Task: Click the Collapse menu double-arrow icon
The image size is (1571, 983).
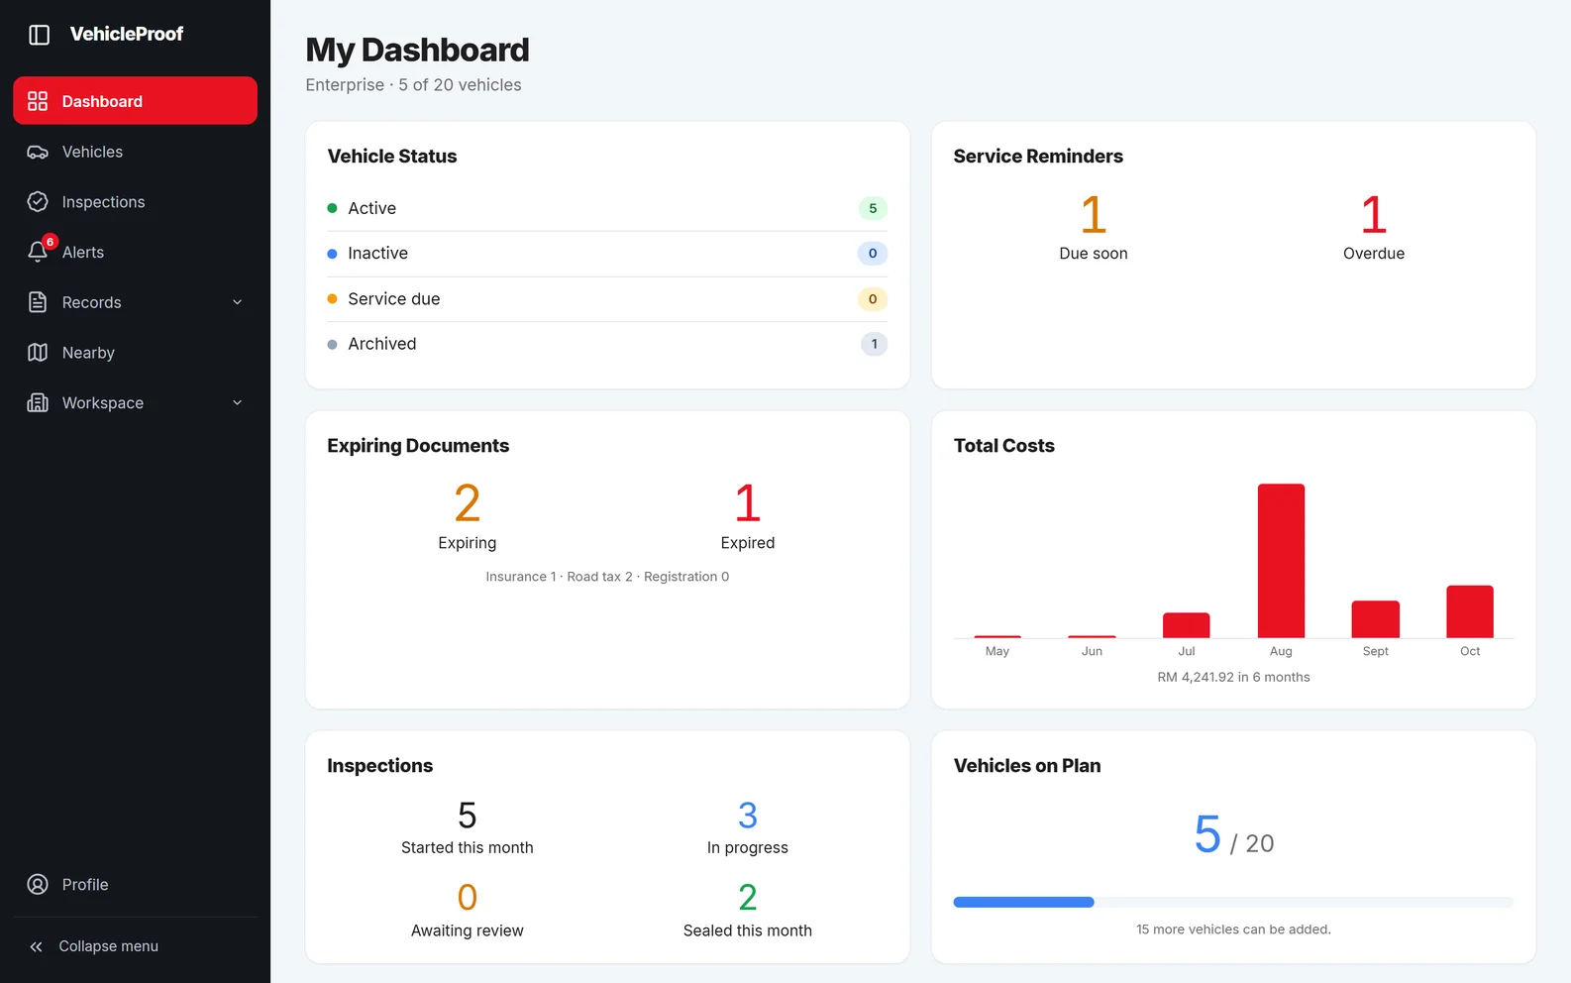Action: [x=37, y=947]
